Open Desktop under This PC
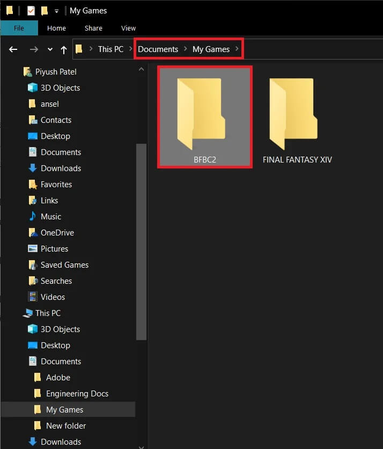 click(55, 345)
